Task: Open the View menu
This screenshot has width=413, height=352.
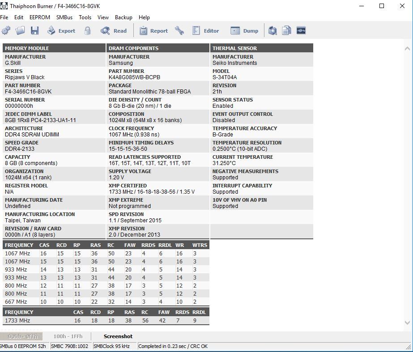Action: (103, 17)
